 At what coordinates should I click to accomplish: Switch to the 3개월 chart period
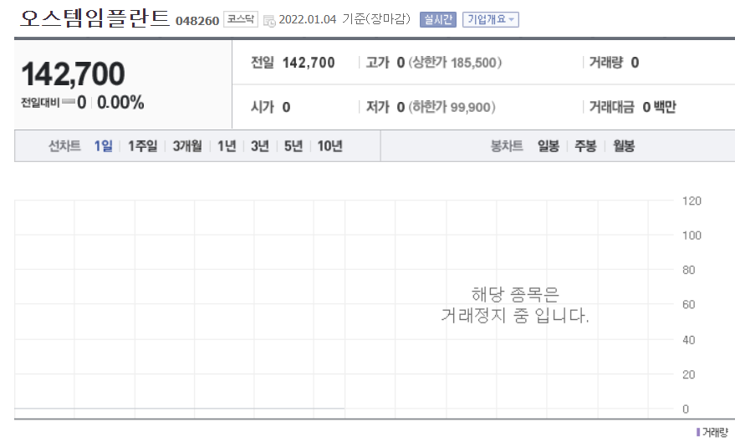(187, 146)
